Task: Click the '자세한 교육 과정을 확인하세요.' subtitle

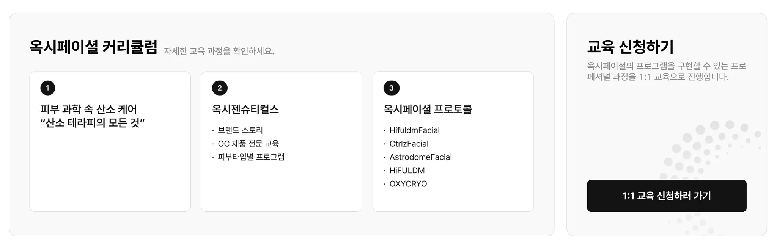Action: (219, 51)
